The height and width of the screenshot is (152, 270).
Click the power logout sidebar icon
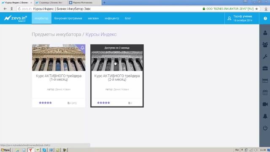pyautogui.click(x=265, y=128)
